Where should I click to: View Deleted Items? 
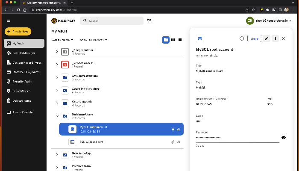tap(19, 100)
